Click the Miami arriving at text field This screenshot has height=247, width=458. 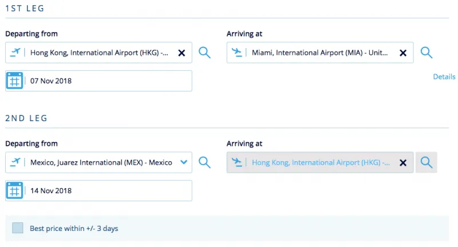pyautogui.click(x=320, y=53)
